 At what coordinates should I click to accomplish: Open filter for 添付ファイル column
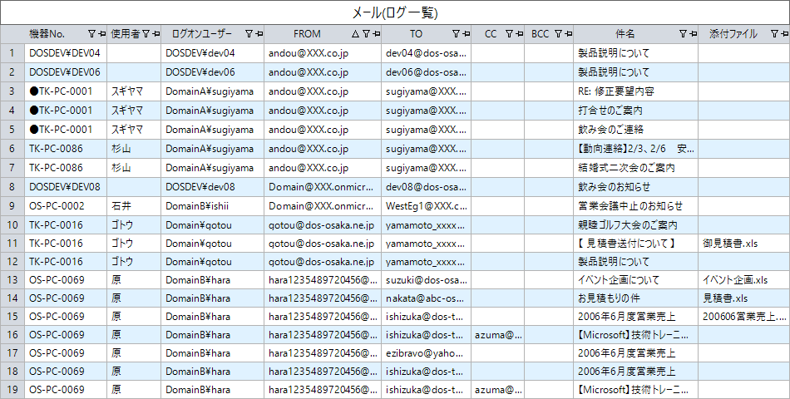(x=774, y=34)
